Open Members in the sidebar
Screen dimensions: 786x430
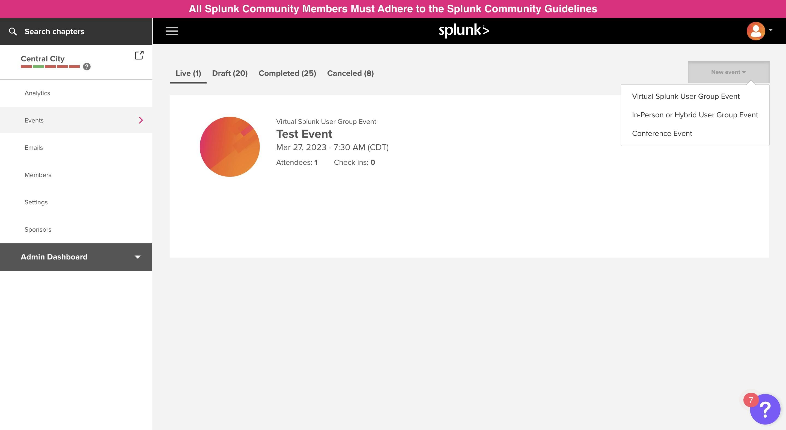76,175
